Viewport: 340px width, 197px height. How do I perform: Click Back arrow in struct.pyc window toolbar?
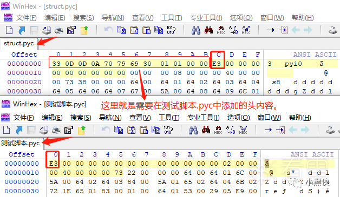coord(295,30)
